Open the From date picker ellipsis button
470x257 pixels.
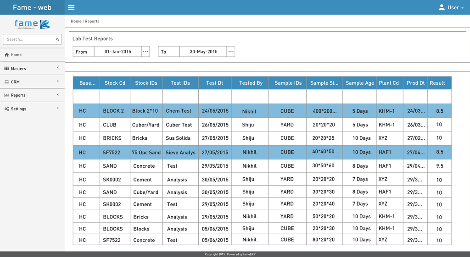(145, 51)
